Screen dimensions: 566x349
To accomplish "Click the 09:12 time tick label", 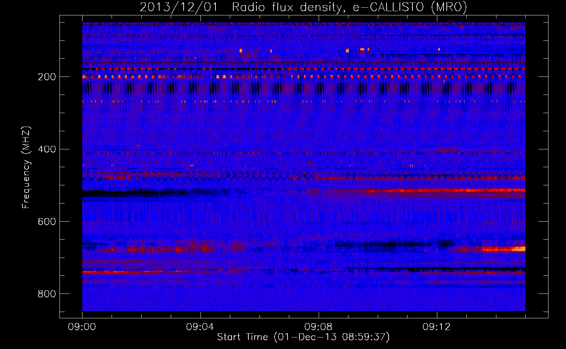I will (x=437, y=327).
